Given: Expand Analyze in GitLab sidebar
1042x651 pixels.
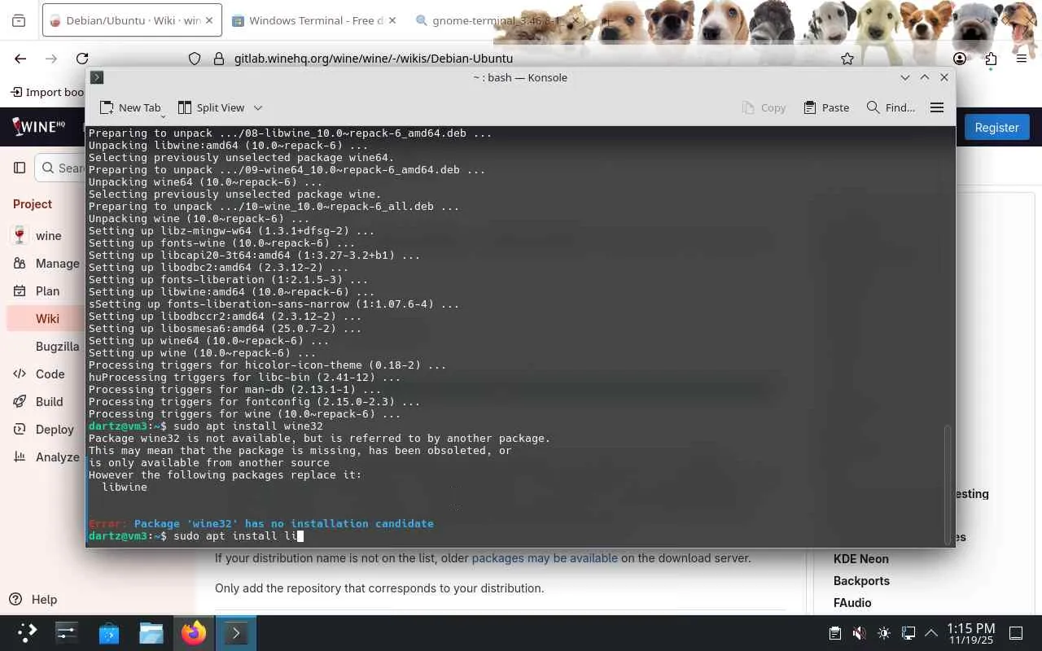Looking at the screenshot, I should tap(57, 457).
